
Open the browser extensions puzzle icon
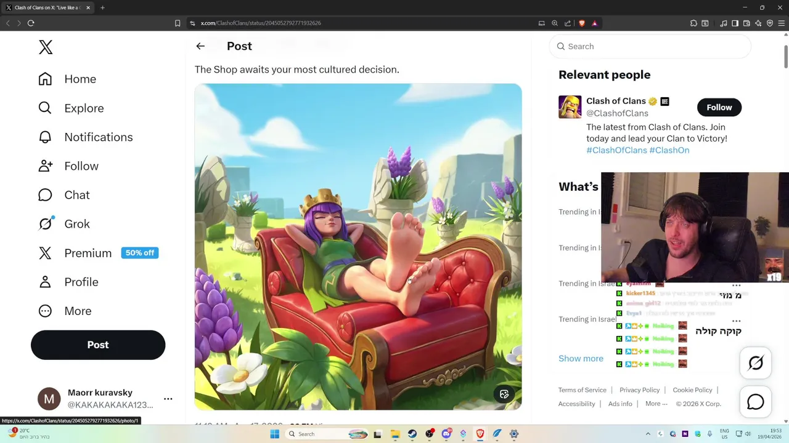693,23
